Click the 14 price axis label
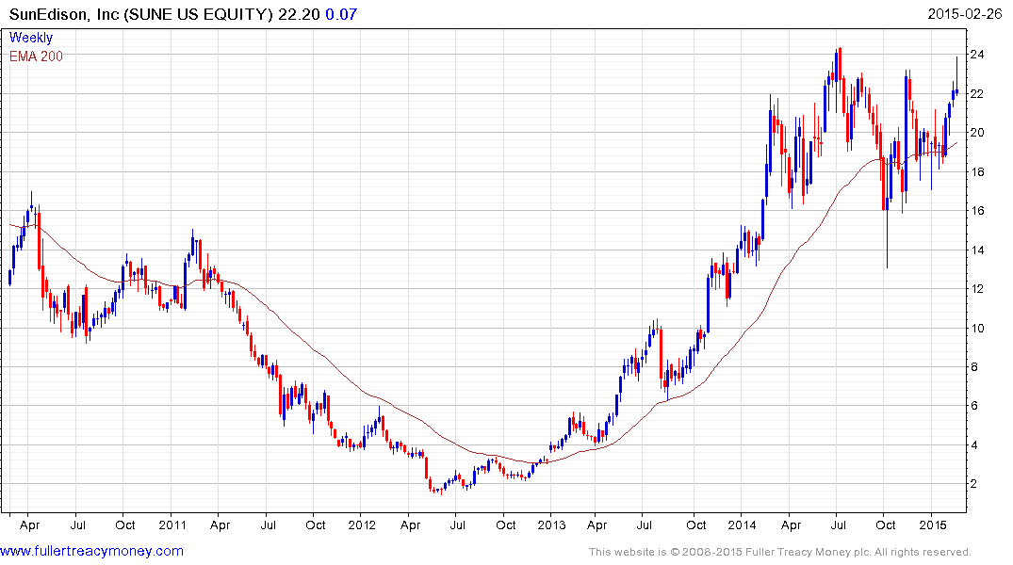This screenshot has width=1013, height=565. pos(977,250)
